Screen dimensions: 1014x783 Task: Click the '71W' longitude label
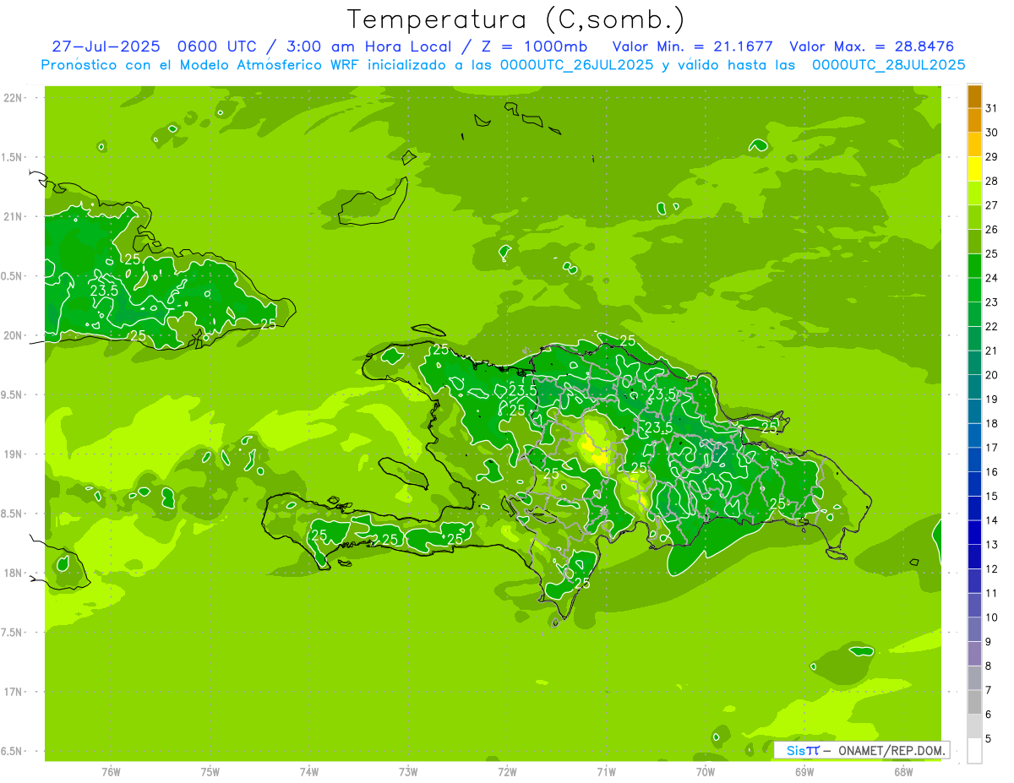[606, 772]
